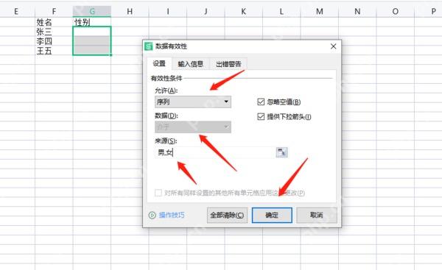
Task: Select column I header
Action: coord(168,12)
